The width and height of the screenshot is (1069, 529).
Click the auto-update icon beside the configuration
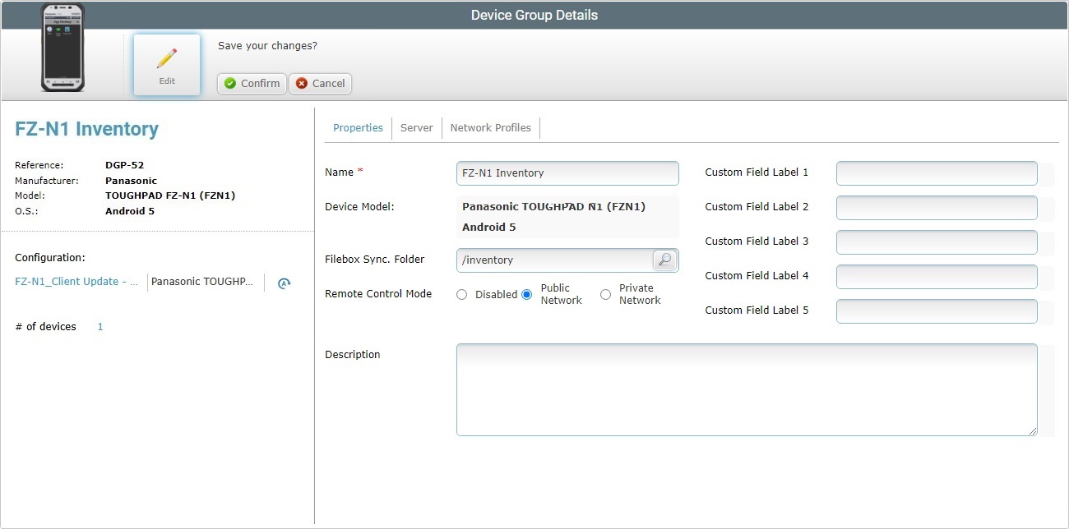283,283
